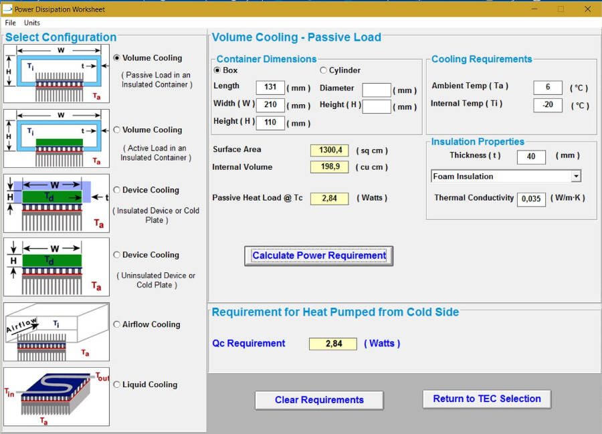
Task: Click the Length input field
Action: pyautogui.click(x=269, y=88)
